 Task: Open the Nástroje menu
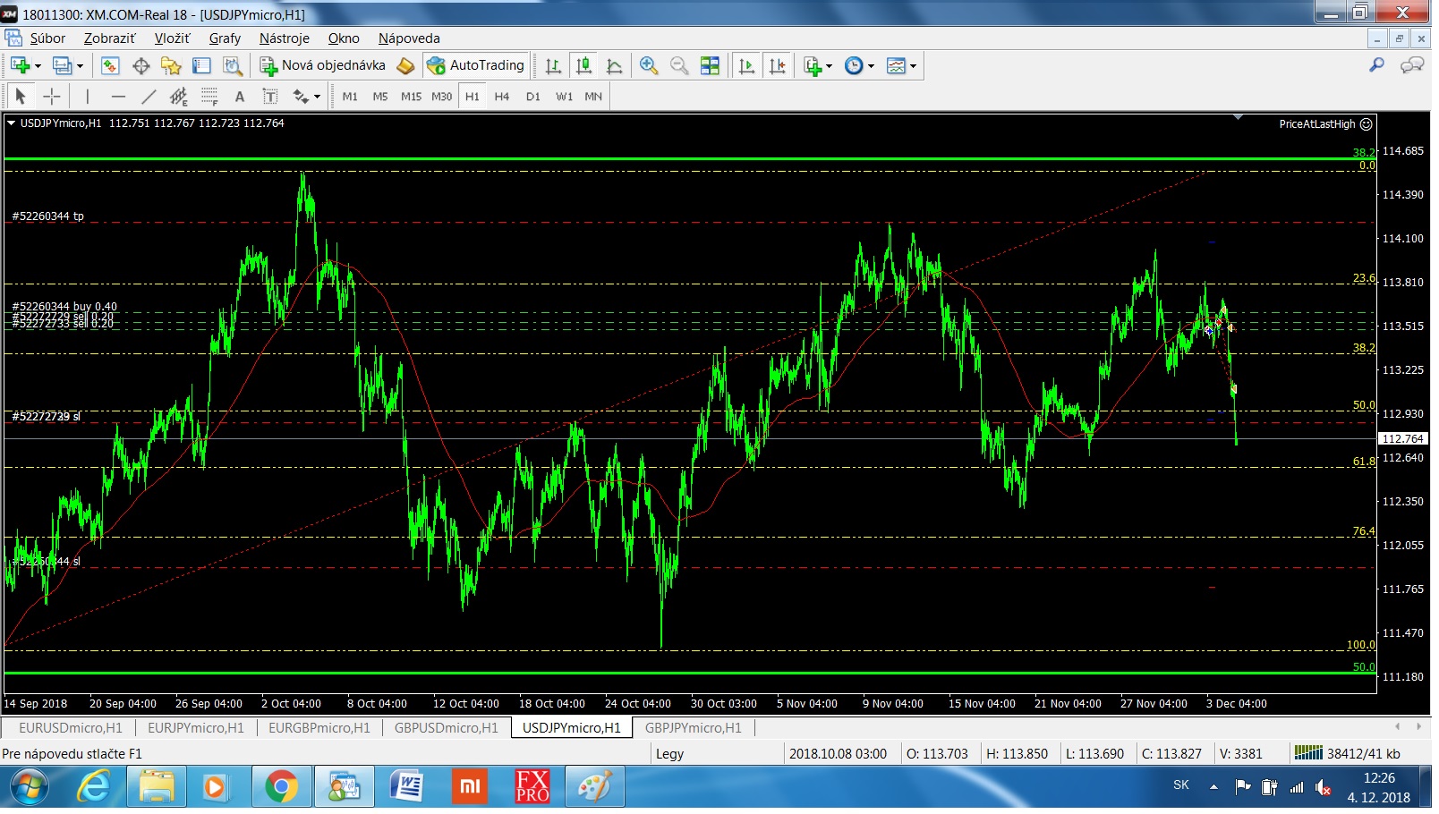(284, 38)
